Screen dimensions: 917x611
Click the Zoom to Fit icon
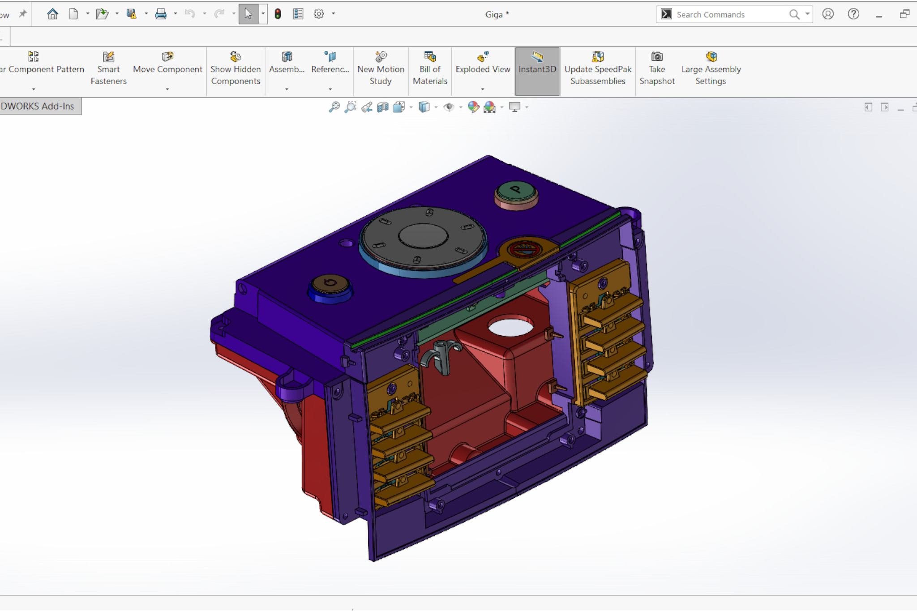click(x=334, y=107)
